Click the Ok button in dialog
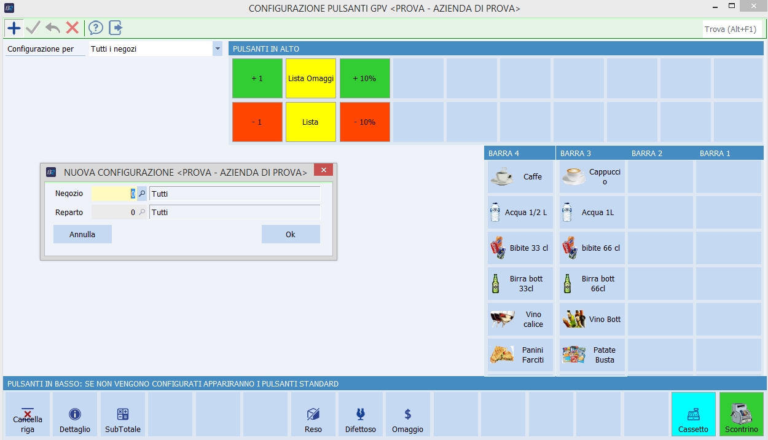The width and height of the screenshot is (768, 440). pos(291,234)
